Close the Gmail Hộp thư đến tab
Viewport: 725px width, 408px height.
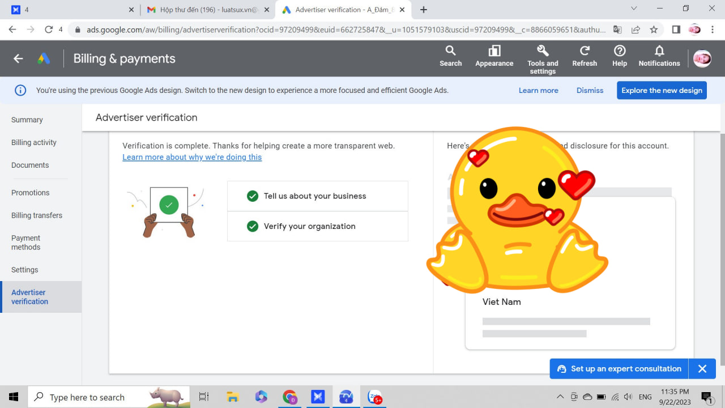pyautogui.click(x=267, y=10)
